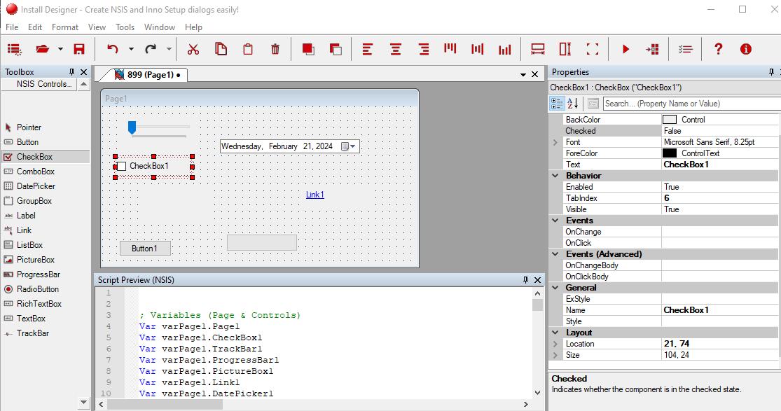
Task: Open the Window menu
Action: pos(160,27)
